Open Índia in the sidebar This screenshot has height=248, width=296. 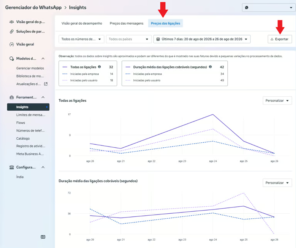tap(20, 177)
